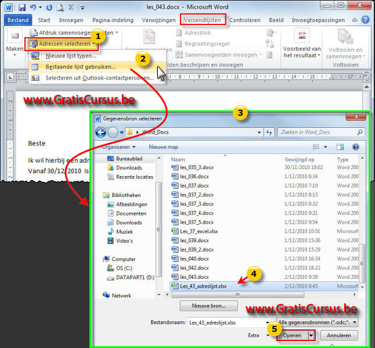Image resolution: width=375 pixels, height=348 pixels.
Task: Click the dialog help icon
Action: click(356, 147)
